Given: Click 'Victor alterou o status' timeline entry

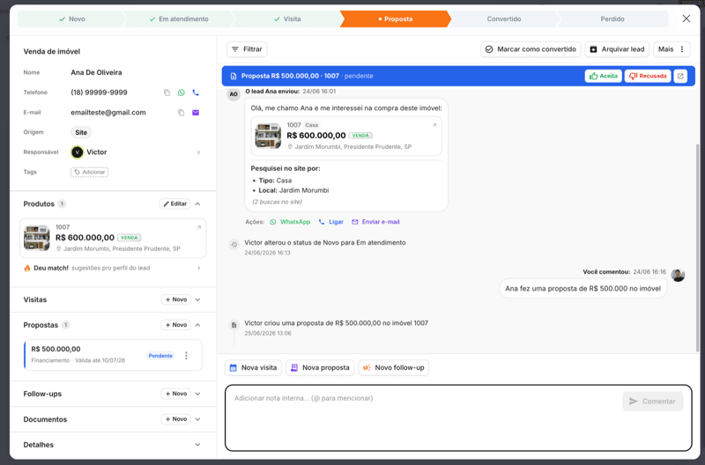Looking at the screenshot, I should click(x=325, y=242).
